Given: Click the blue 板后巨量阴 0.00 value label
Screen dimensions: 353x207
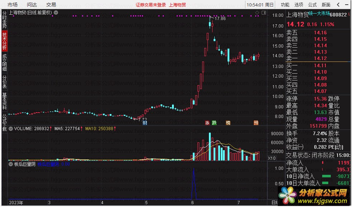Looking at the screenshot, I should click(53, 164).
